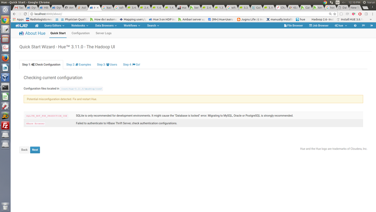Image resolution: width=376 pixels, height=212 pixels.
Task: Bookmark this page with the star icon
Action: pos(335,14)
